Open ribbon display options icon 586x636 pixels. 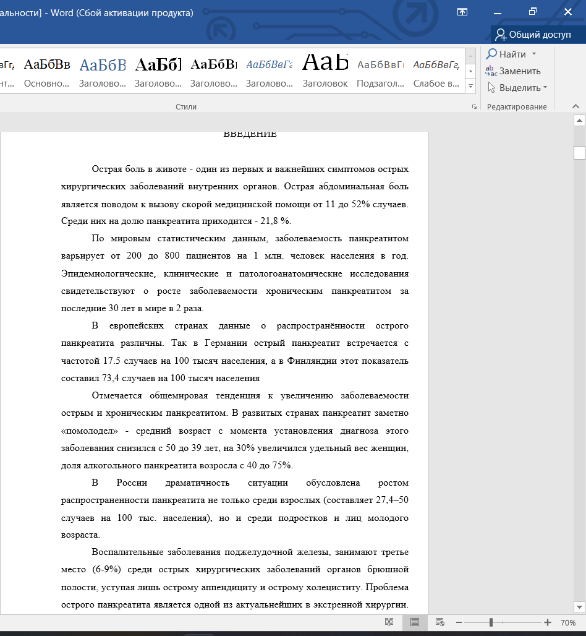click(462, 12)
